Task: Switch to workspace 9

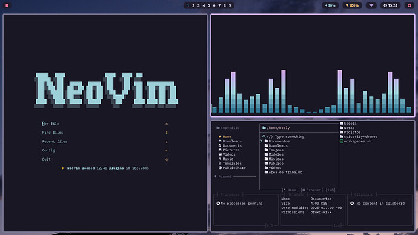Action: pyautogui.click(x=230, y=5)
